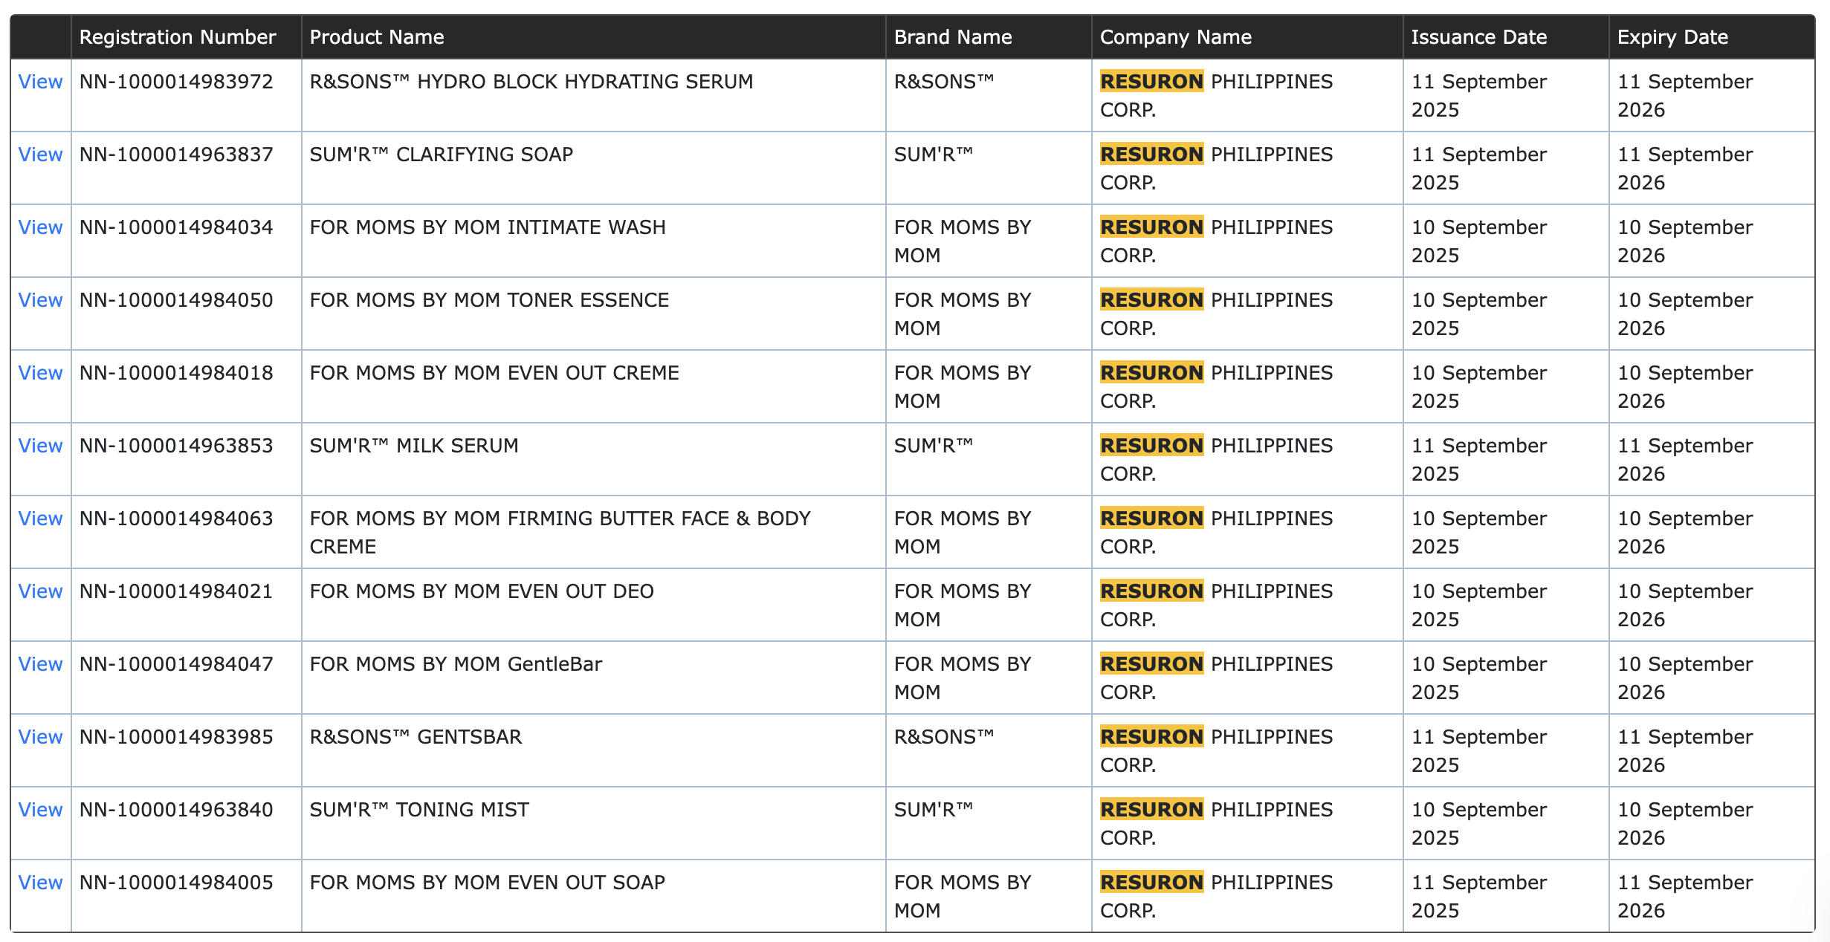This screenshot has width=1830, height=942.
Task: Click the Company Name column header
Action: [1176, 37]
